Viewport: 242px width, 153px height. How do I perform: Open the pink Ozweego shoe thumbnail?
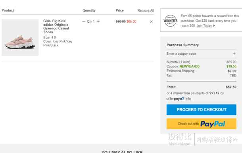[x=20, y=38]
